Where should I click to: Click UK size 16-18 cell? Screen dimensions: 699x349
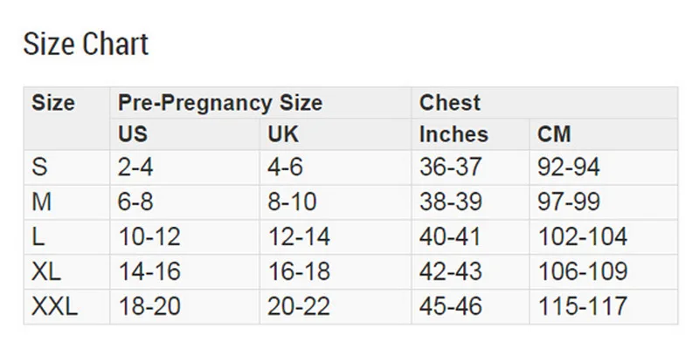(x=299, y=272)
